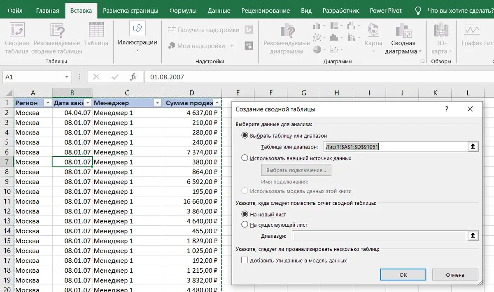This screenshot has width=494, height=292.
Task: Click the Таблица или диапазон input field
Action: (x=395, y=146)
